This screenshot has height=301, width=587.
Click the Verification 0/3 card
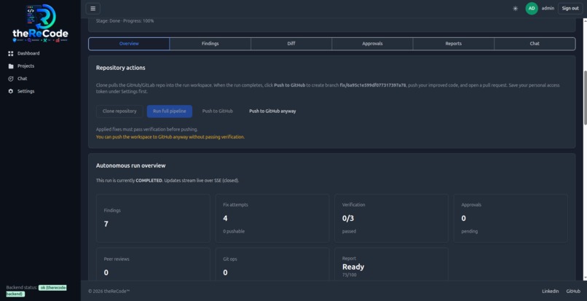[391, 218]
